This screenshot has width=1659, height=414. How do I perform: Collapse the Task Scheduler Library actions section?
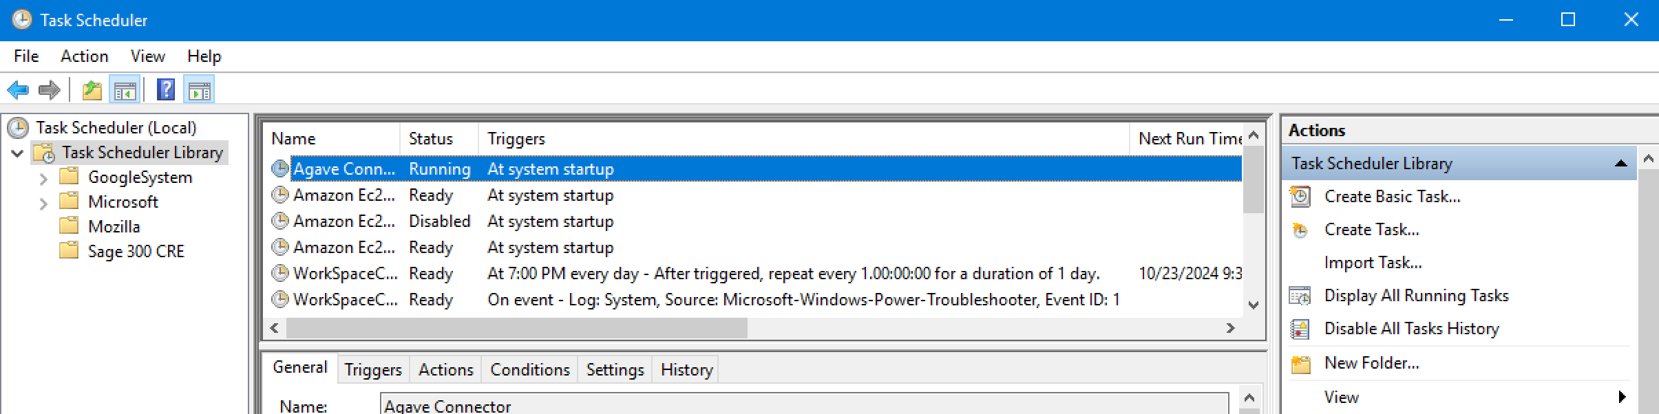1620,164
